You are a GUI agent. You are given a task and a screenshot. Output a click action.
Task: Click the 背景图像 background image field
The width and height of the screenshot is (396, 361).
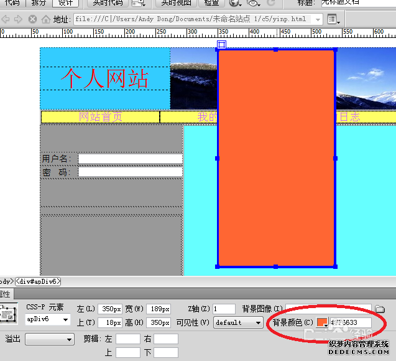coord(328,309)
